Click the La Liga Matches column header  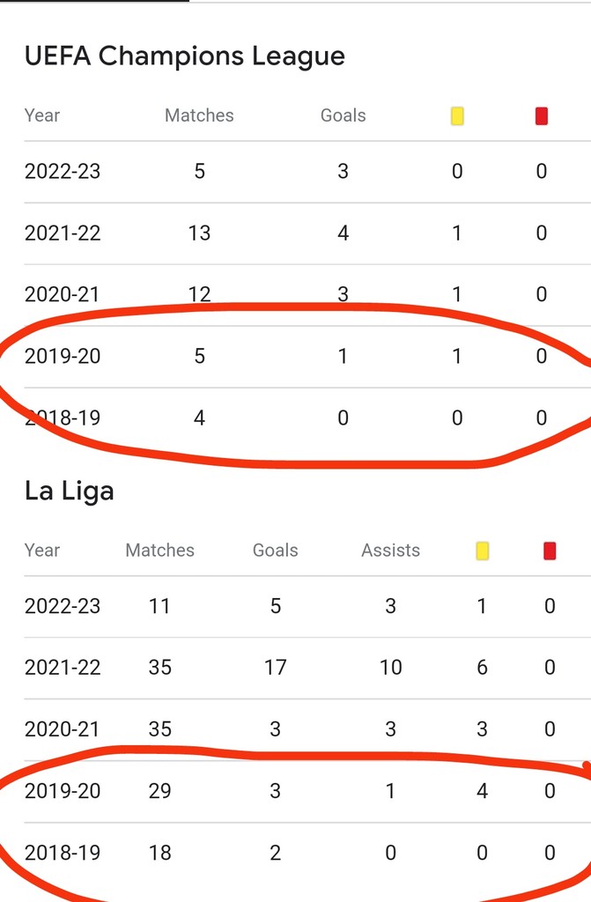[x=160, y=551]
